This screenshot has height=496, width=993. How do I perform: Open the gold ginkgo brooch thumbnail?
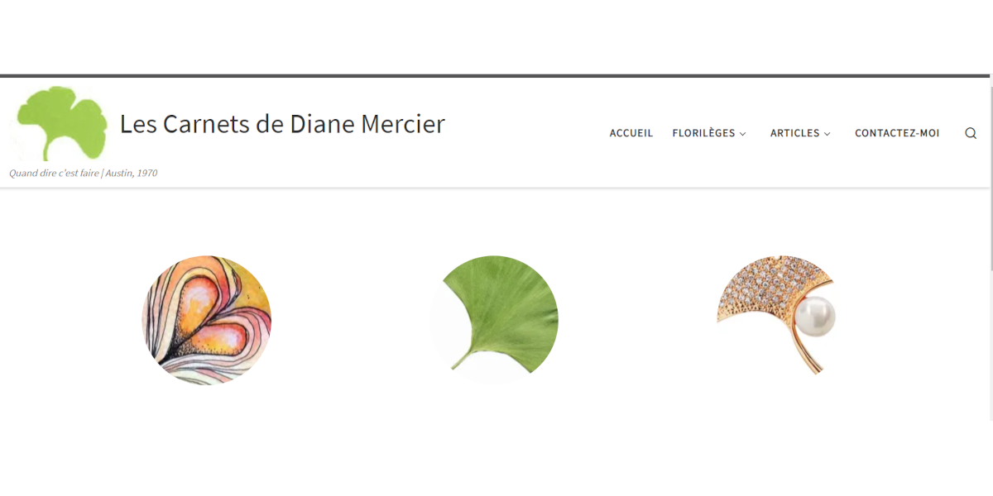point(776,316)
